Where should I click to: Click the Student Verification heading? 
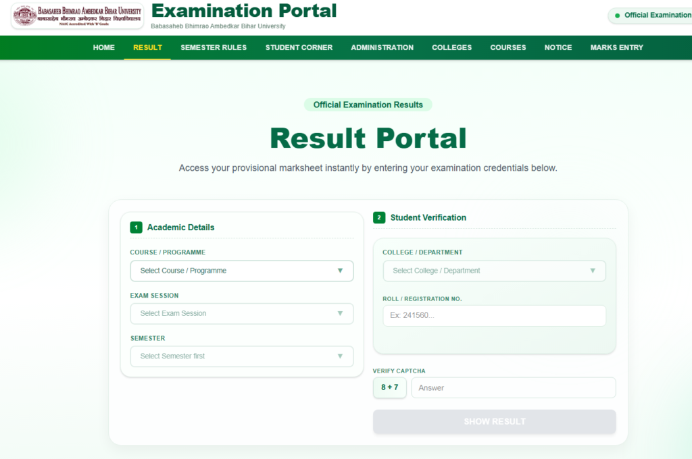(428, 218)
